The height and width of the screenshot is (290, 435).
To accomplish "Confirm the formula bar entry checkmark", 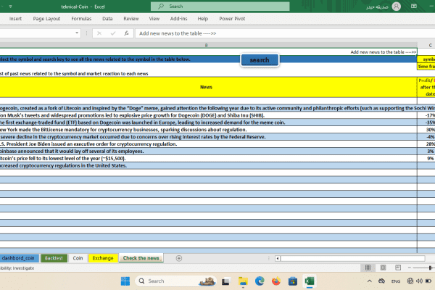I will pyautogui.click(x=113, y=33).
